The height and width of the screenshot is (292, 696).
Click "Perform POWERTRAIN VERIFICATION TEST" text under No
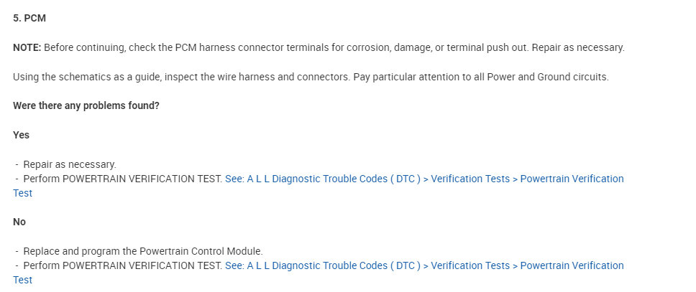coord(122,265)
